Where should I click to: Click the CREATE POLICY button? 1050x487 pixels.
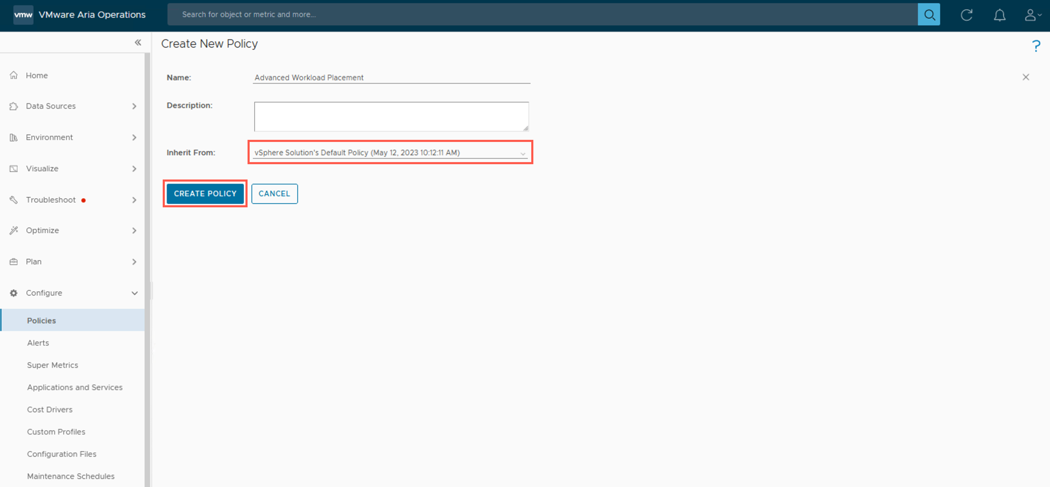205,194
